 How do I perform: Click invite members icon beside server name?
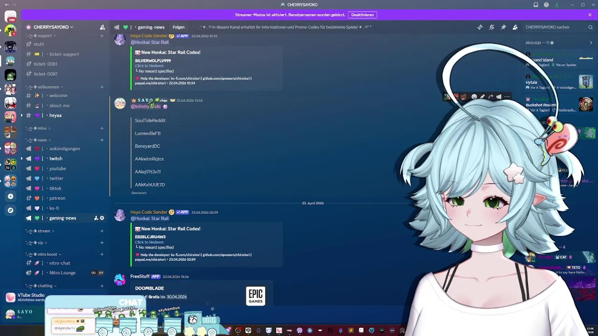102,27
